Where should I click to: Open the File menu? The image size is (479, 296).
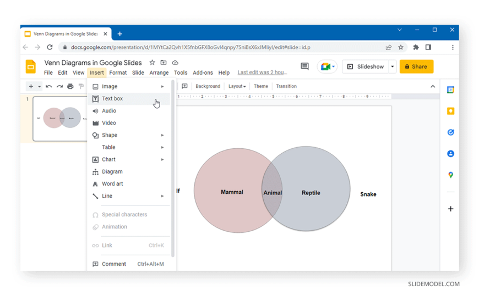tap(48, 72)
